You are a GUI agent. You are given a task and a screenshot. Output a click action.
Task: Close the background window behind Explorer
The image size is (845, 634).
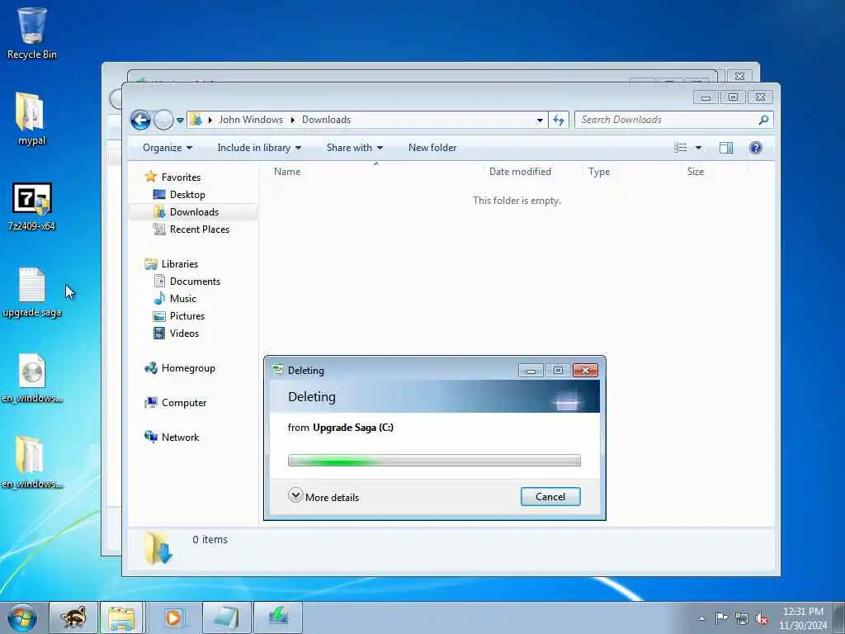point(739,76)
